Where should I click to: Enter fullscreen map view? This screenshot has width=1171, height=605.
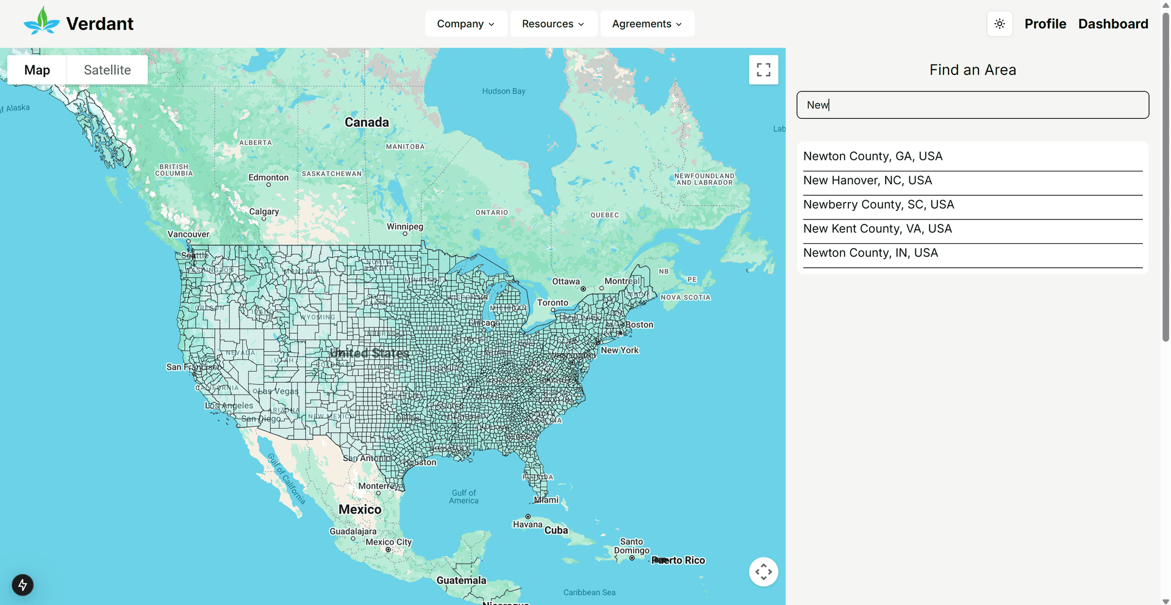(x=763, y=70)
